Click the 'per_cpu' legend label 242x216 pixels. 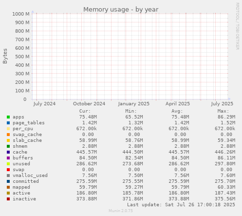23,129
